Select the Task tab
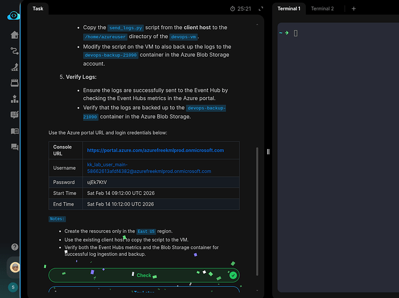The height and width of the screenshot is (298, 399). point(38,9)
